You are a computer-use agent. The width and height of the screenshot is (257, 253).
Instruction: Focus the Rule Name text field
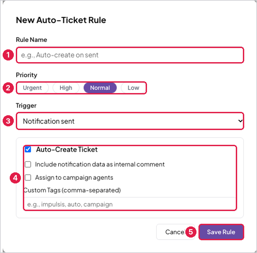click(x=130, y=55)
